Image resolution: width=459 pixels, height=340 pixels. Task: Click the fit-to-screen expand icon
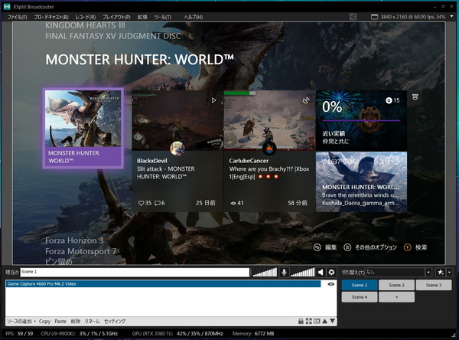point(308,321)
